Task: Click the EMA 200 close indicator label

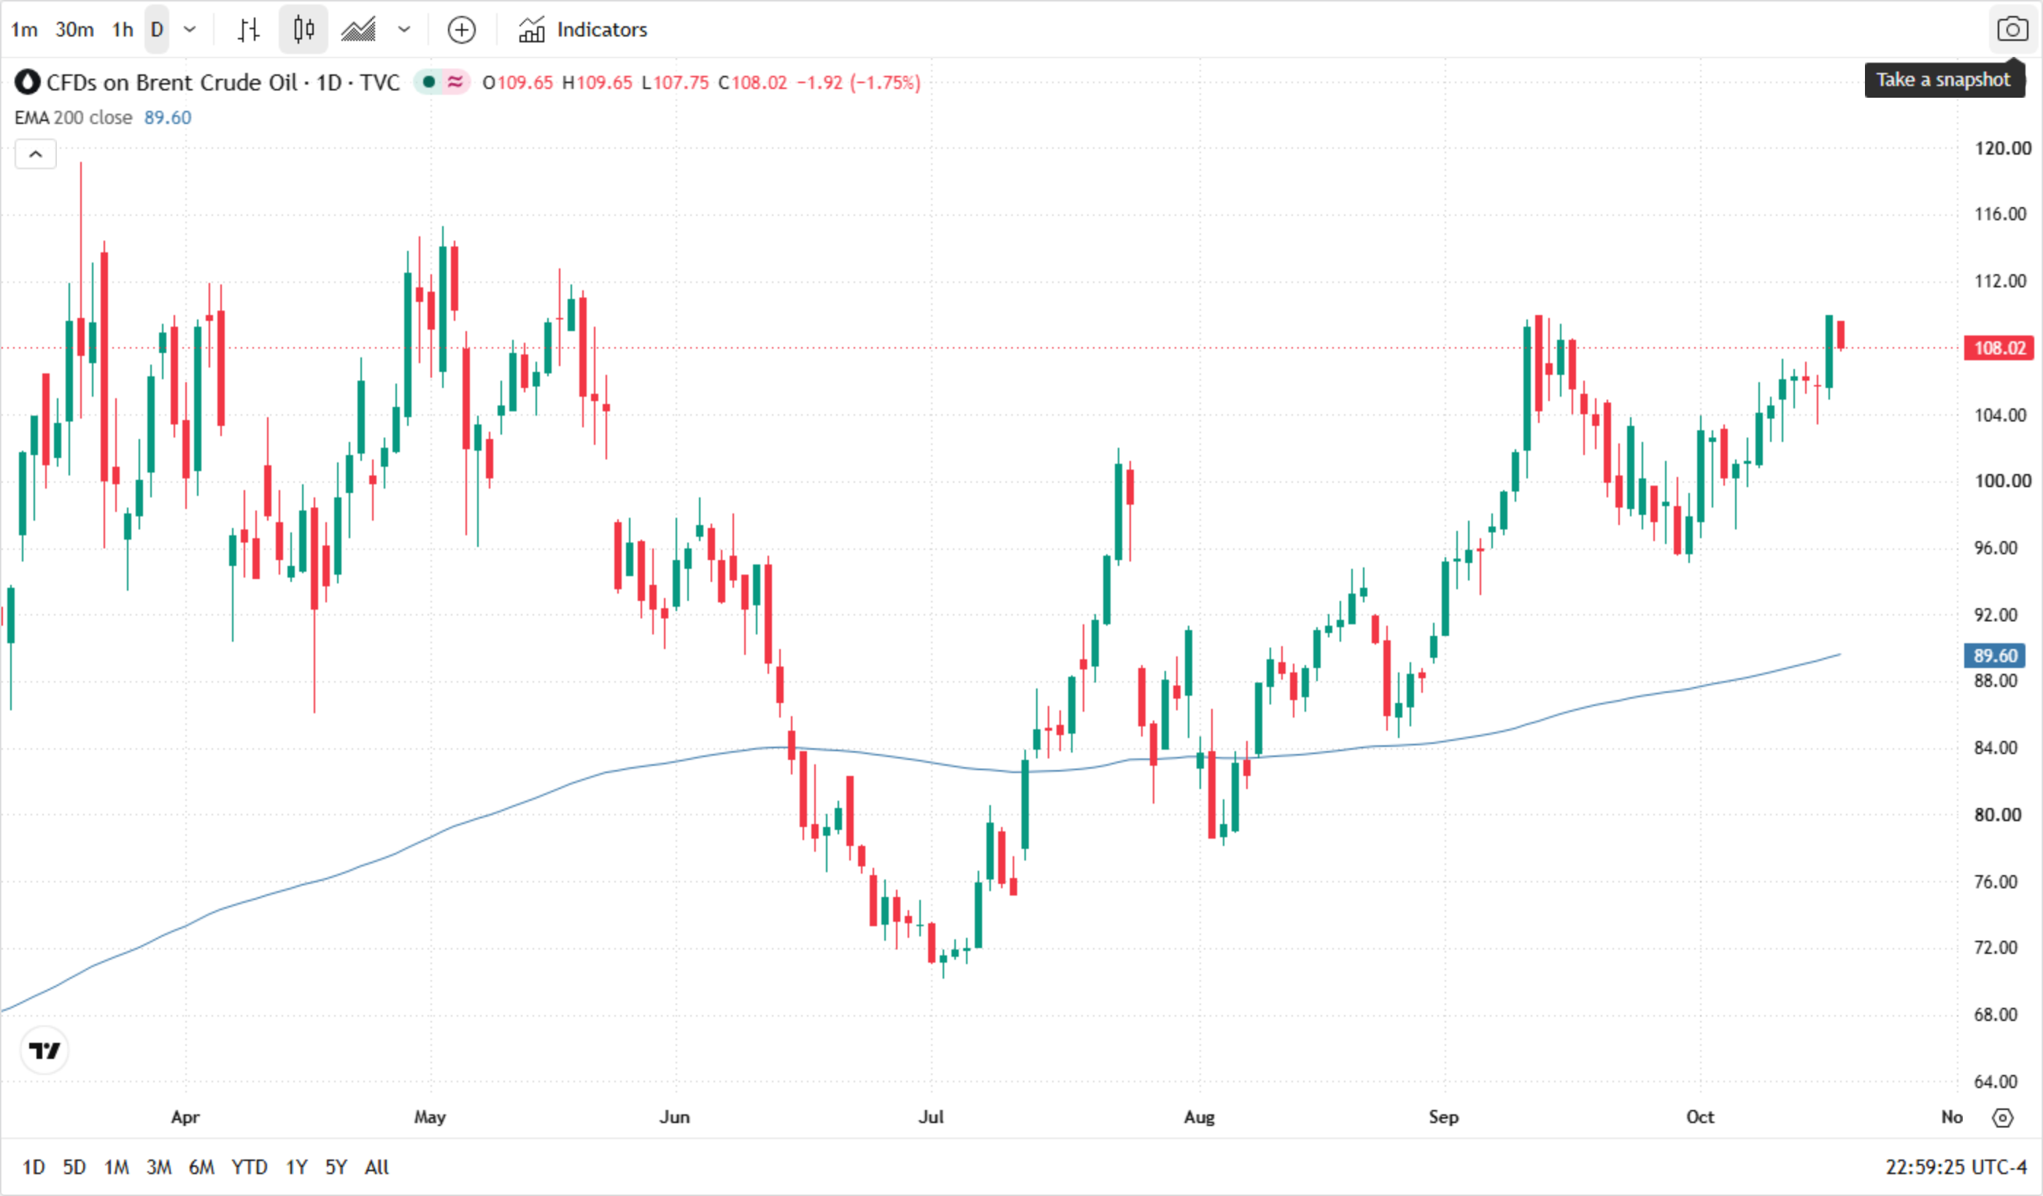Action: coord(73,117)
